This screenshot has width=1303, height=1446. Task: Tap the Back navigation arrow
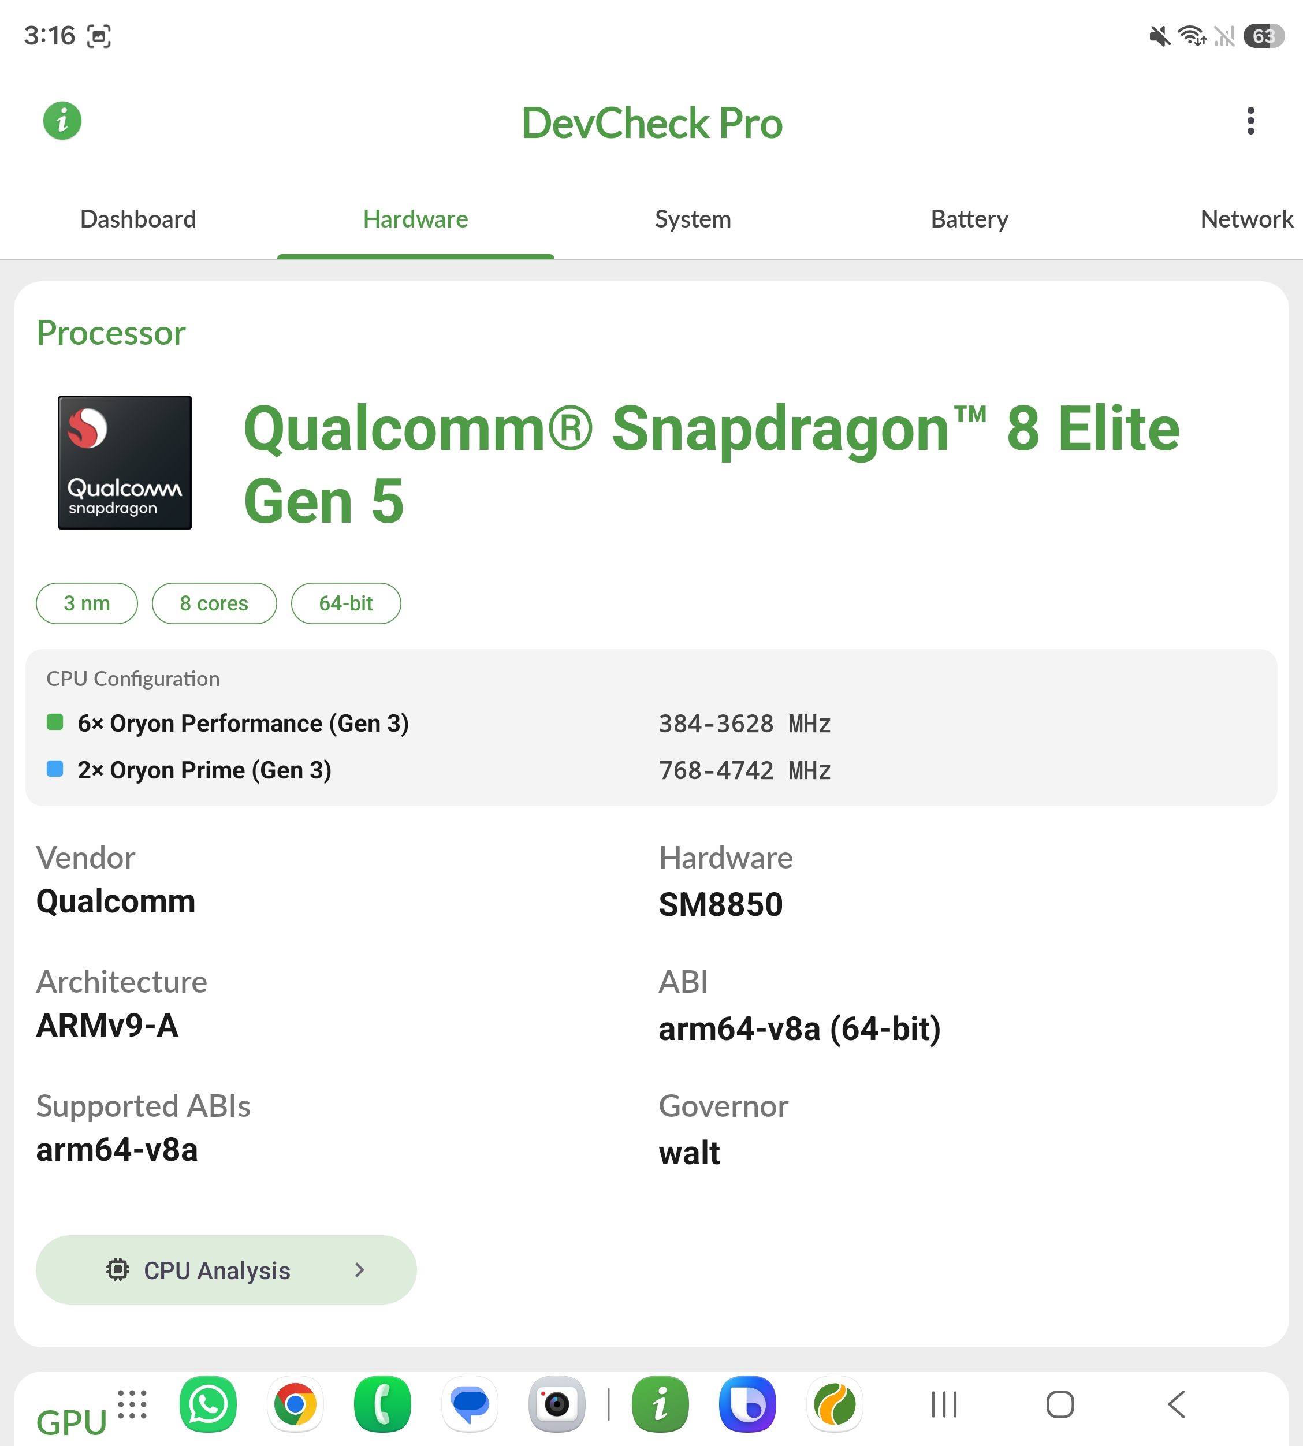click(1177, 1404)
